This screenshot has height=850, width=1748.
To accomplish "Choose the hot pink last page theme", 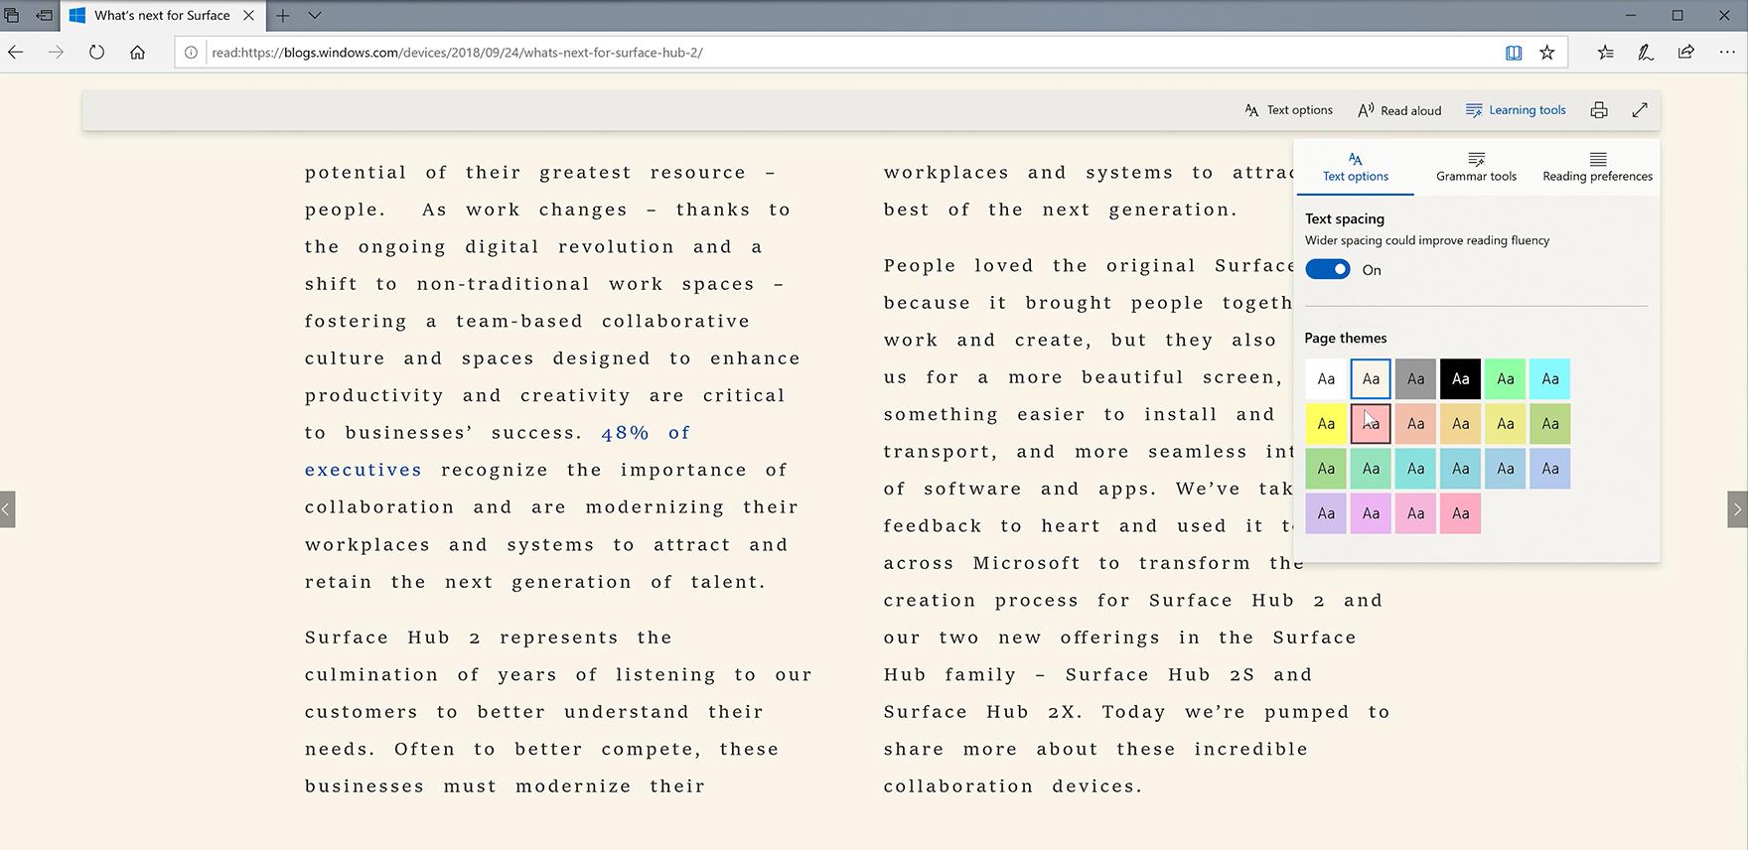I will pyautogui.click(x=1460, y=513).
